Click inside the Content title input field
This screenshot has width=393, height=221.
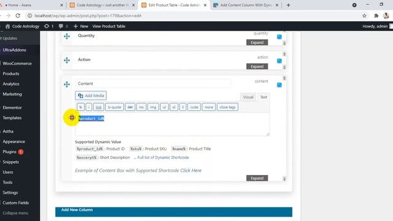click(x=153, y=83)
